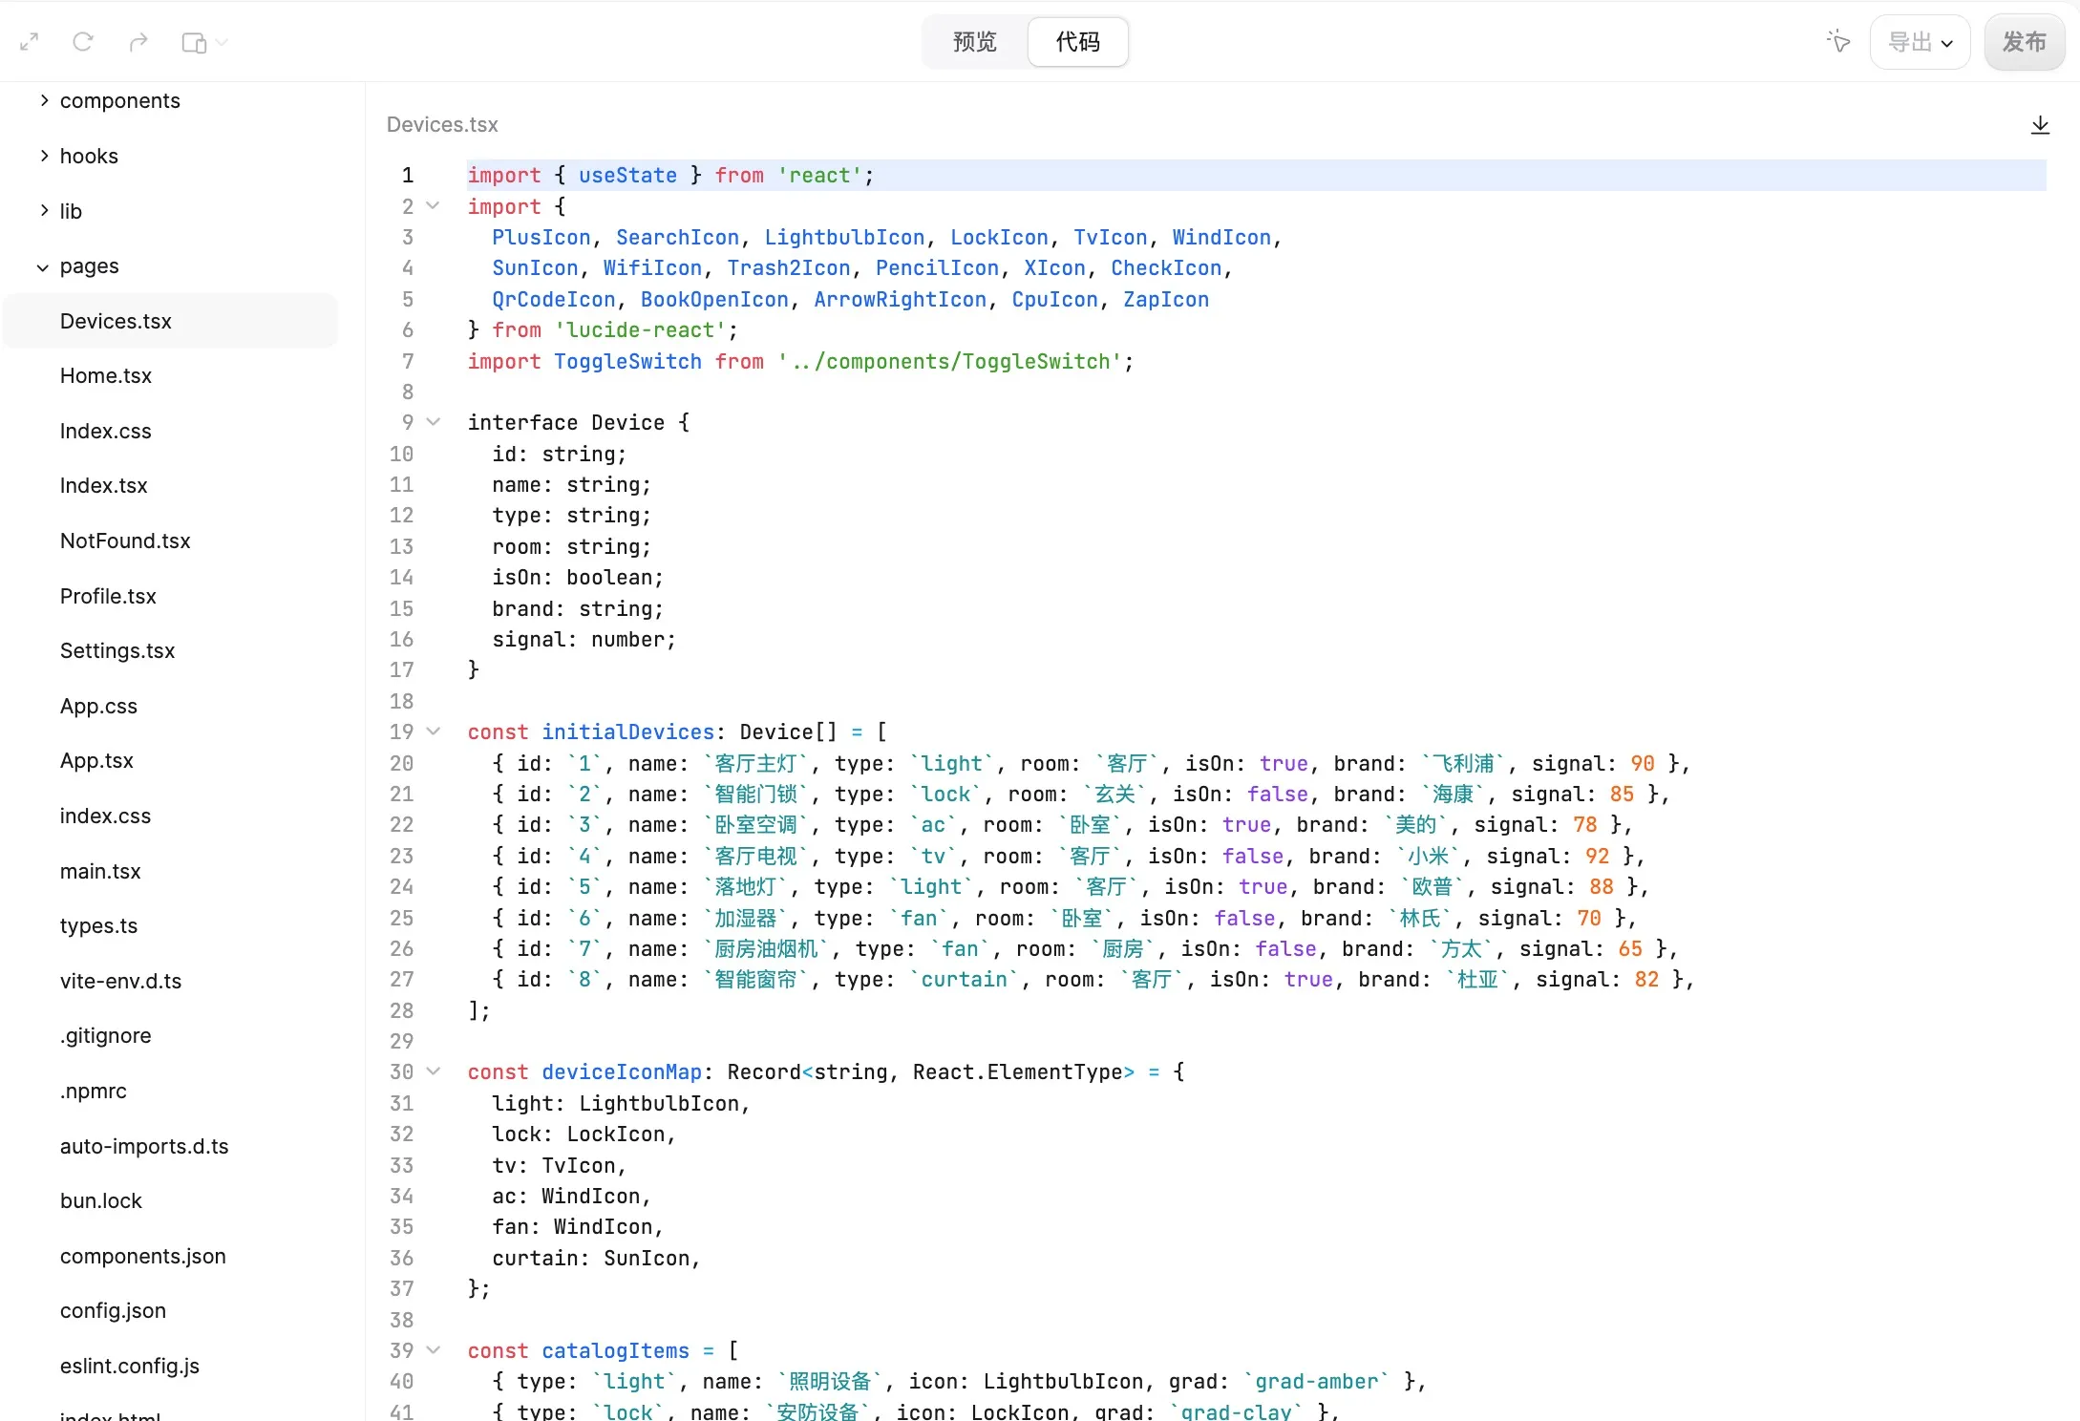The image size is (2080, 1421).
Task: Open Settings.tsx file
Action: tap(117, 651)
